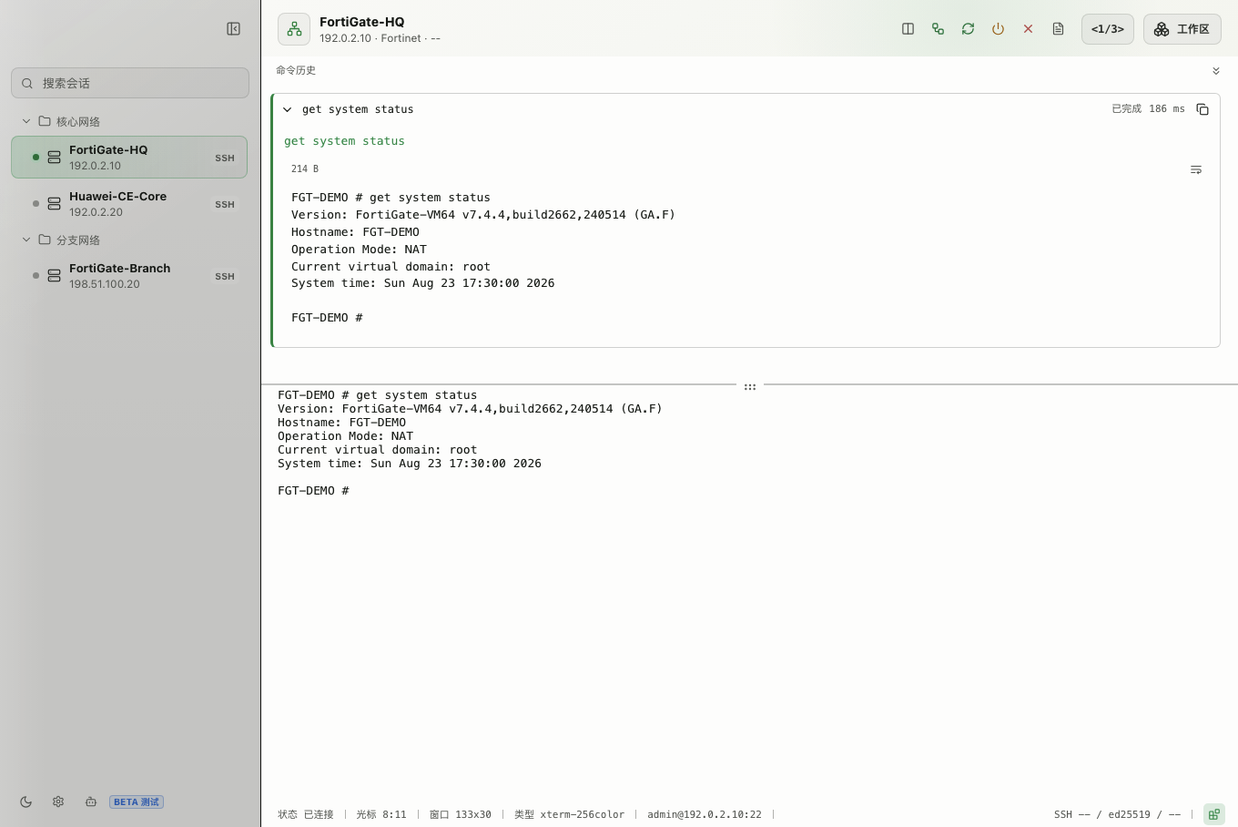Viewport: 1238px width, 827px height.
Task: Click the System time line in history output
Action: pos(422,283)
